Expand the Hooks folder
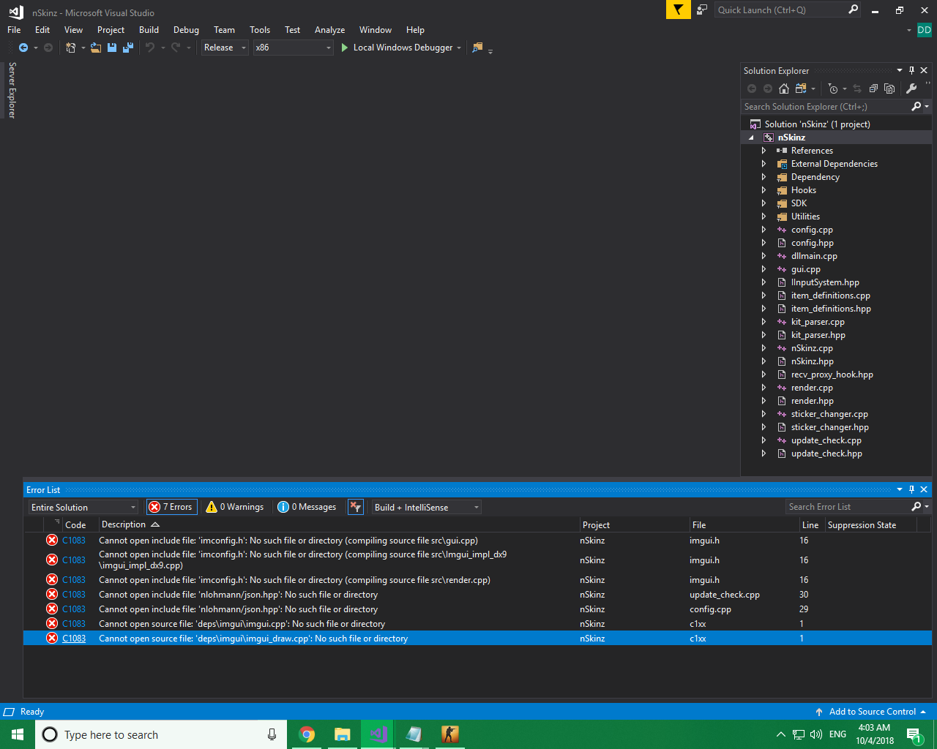This screenshot has height=749, width=937. coord(764,190)
